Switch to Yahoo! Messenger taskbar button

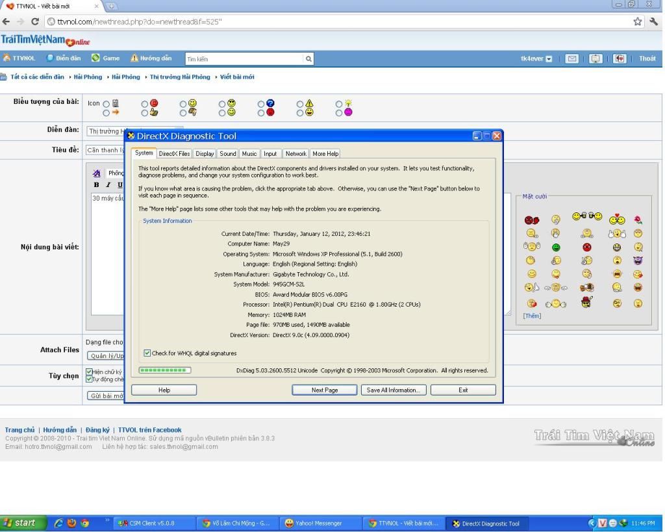320,523
